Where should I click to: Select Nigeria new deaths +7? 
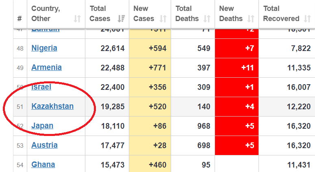pyautogui.click(x=250, y=49)
